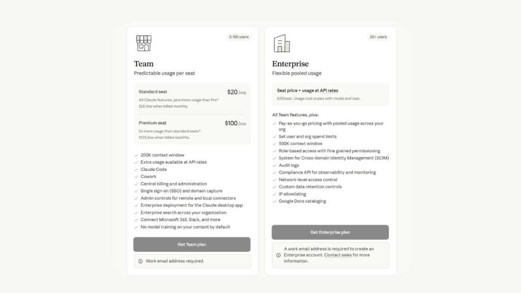The width and height of the screenshot is (521, 293).
Task: Click checkmark icon next to Cowork
Action: (136, 177)
